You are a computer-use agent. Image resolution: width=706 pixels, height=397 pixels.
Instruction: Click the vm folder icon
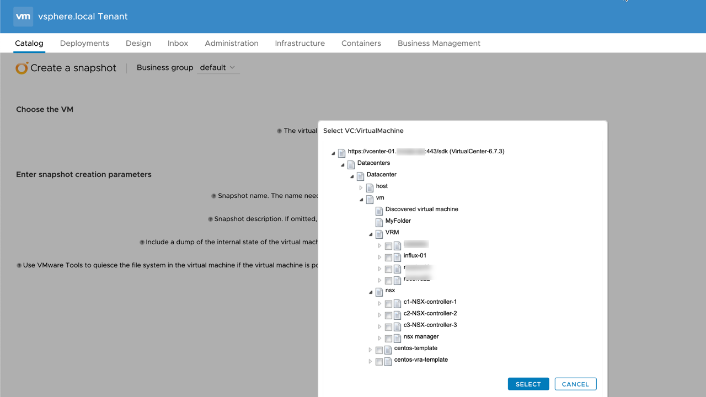370,199
